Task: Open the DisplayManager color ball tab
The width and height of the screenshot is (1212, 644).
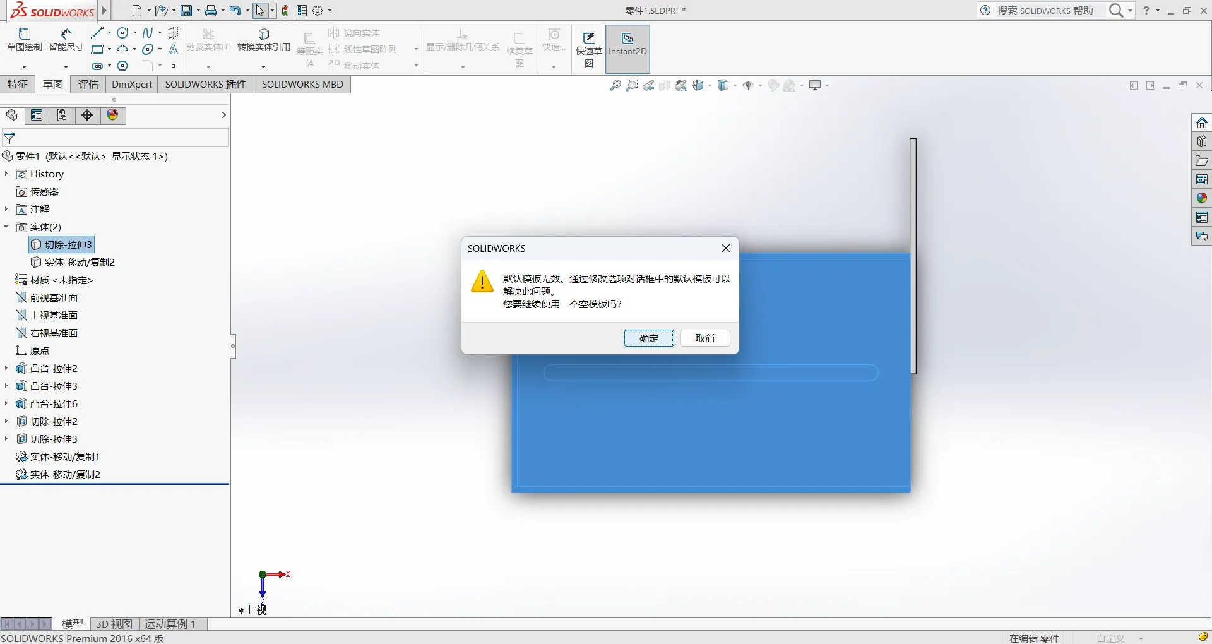Action: click(x=112, y=115)
